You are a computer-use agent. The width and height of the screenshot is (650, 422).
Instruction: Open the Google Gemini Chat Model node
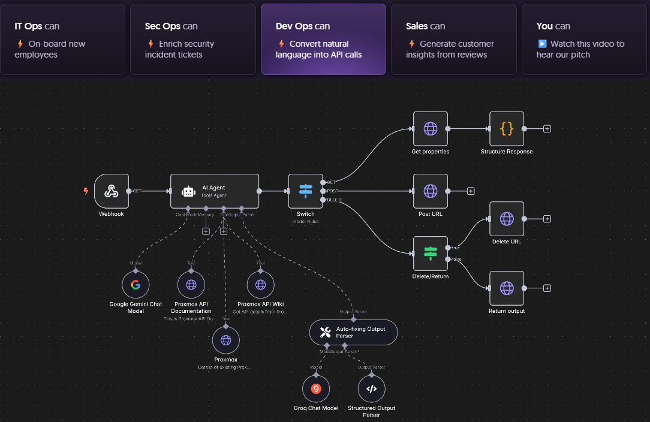click(x=136, y=285)
